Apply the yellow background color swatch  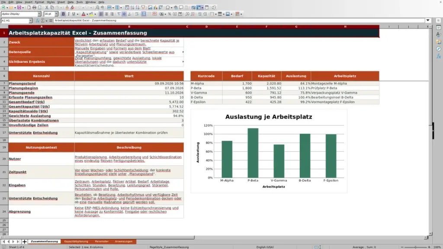(91, 14)
